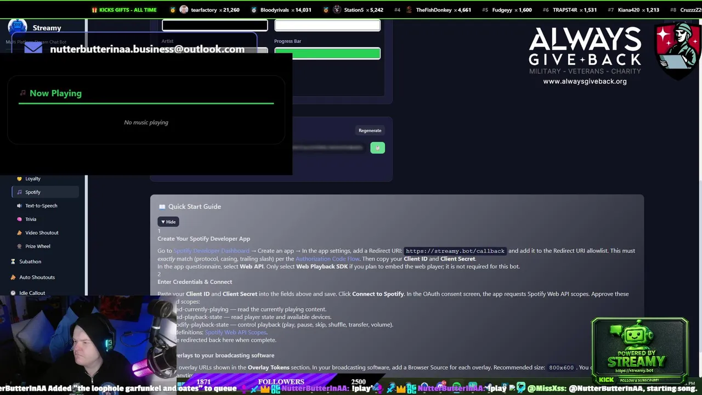Click the Regenerate token button
The height and width of the screenshot is (395, 702).
(x=370, y=131)
